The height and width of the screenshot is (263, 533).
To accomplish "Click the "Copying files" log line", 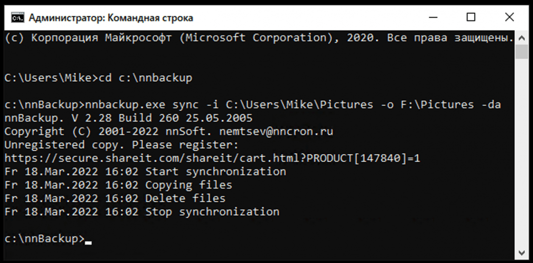I will 188,185.
